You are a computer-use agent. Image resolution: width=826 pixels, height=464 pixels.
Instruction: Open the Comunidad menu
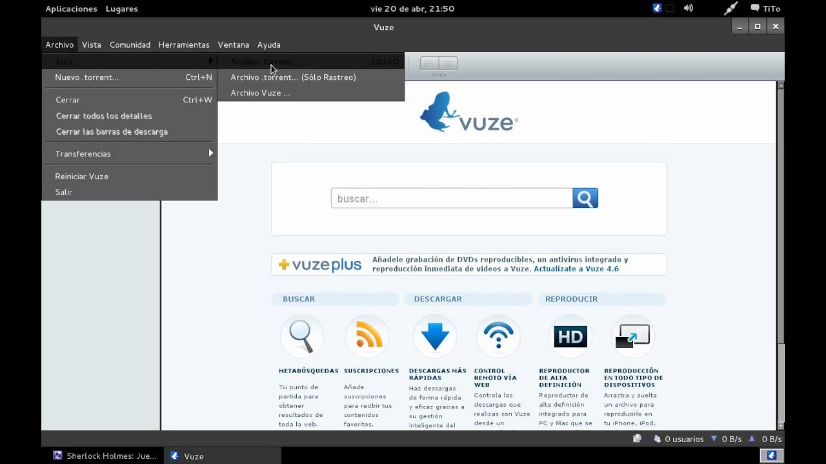130,44
